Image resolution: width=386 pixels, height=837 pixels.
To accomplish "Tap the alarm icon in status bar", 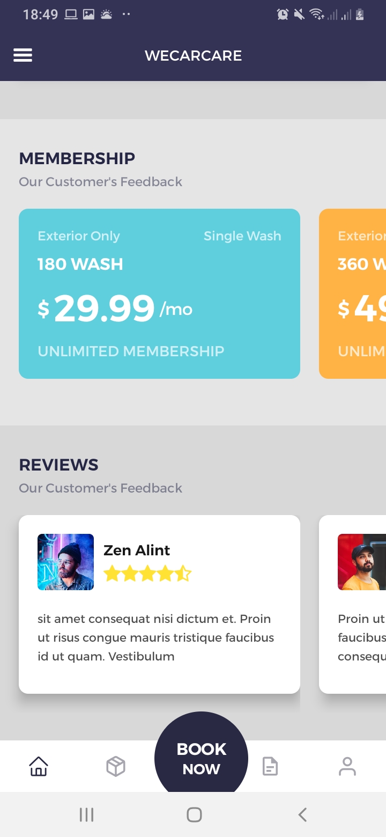I will click(283, 14).
